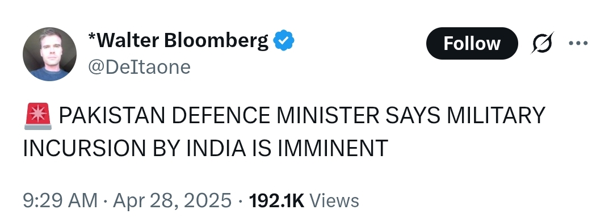
Task: Click the blue verified checkmark badge
Action: 284,41
